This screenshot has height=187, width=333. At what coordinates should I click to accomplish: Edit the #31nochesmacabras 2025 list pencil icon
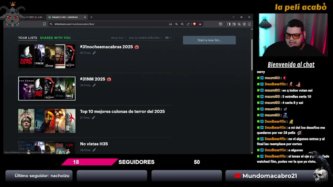tap(94, 53)
